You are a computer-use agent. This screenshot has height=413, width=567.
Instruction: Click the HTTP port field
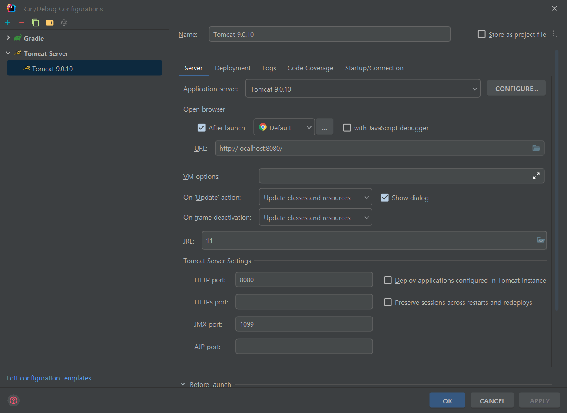tap(304, 280)
